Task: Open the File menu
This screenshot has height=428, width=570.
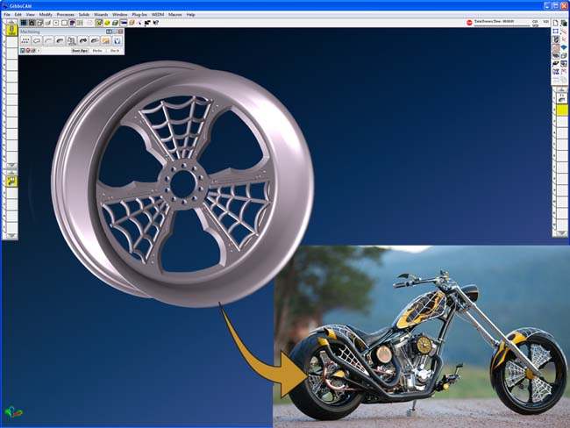Action: [x=7, y=15]
